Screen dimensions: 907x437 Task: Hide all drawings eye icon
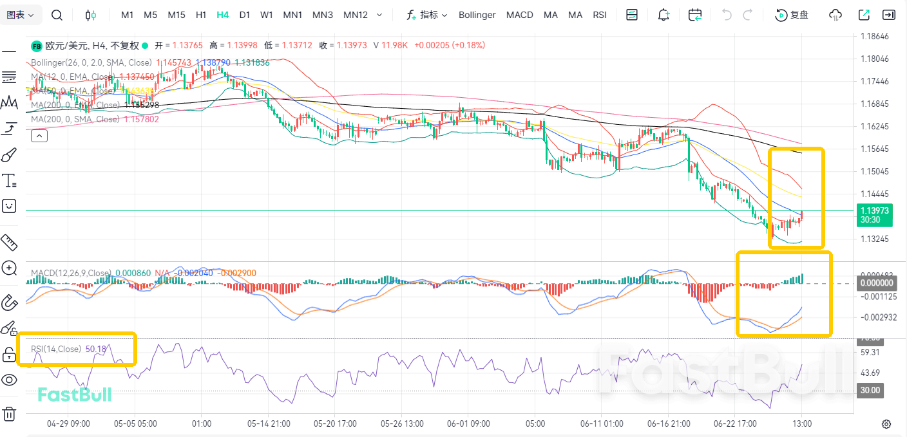pyautogui.click(x=9, y=380)
